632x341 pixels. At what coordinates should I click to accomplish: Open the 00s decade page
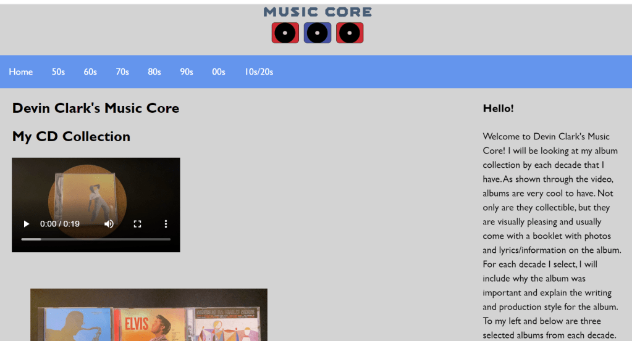click(219, 72)
